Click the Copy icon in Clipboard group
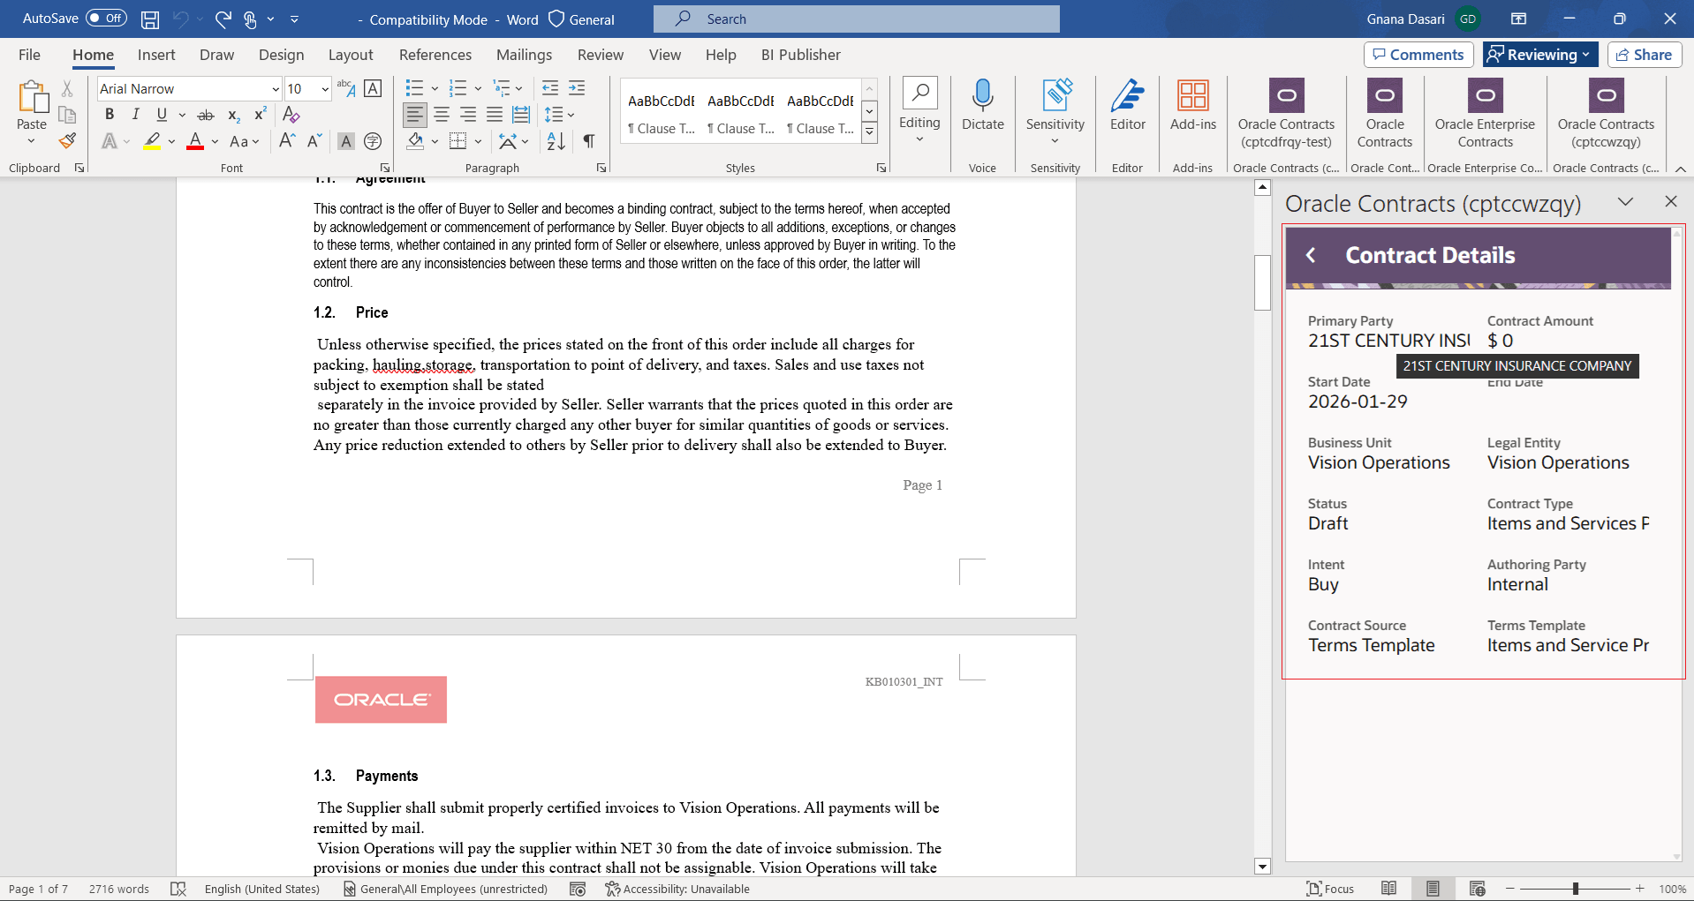Viewport: 1694px width, 901px height. pos(67,115)
